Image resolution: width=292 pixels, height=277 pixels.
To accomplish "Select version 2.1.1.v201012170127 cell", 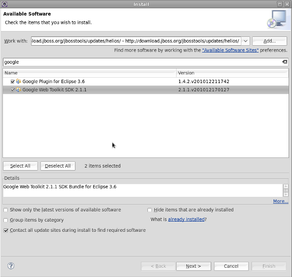I will pyautogui.click(x=204, y=89).
